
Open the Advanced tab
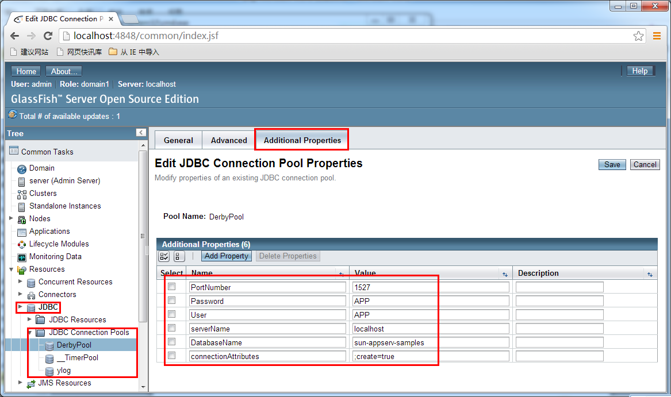pos(229,140)
